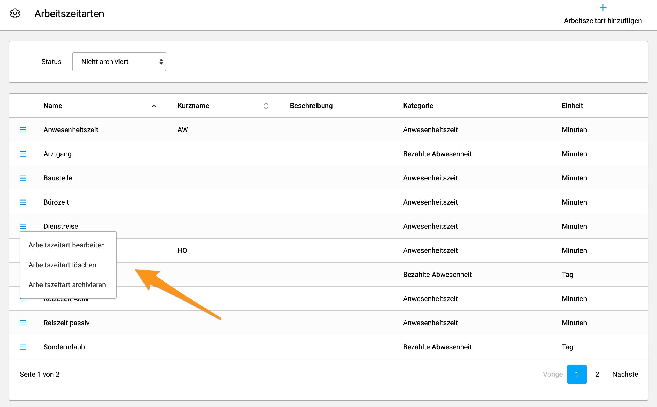657x407 pixels.
Task: Click the HO Kurzname cell
Action: click(182, 250)
